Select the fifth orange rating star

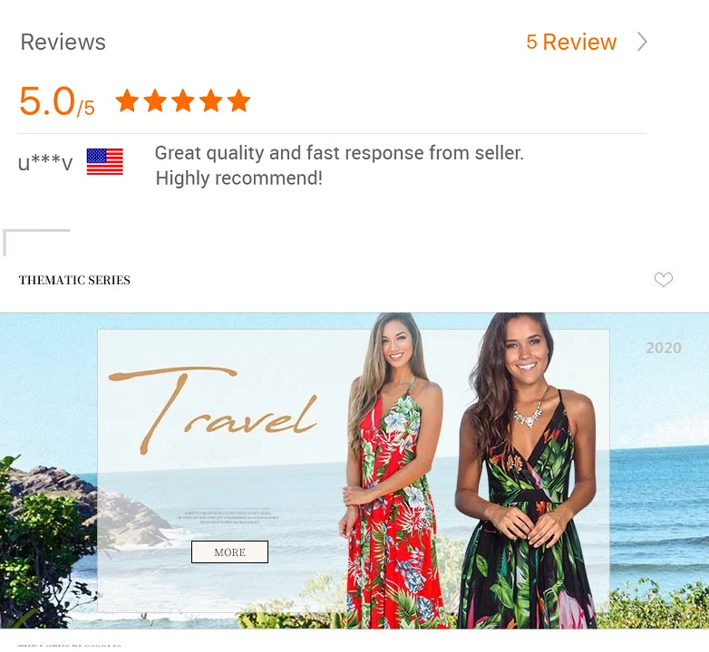pos(238,101)
